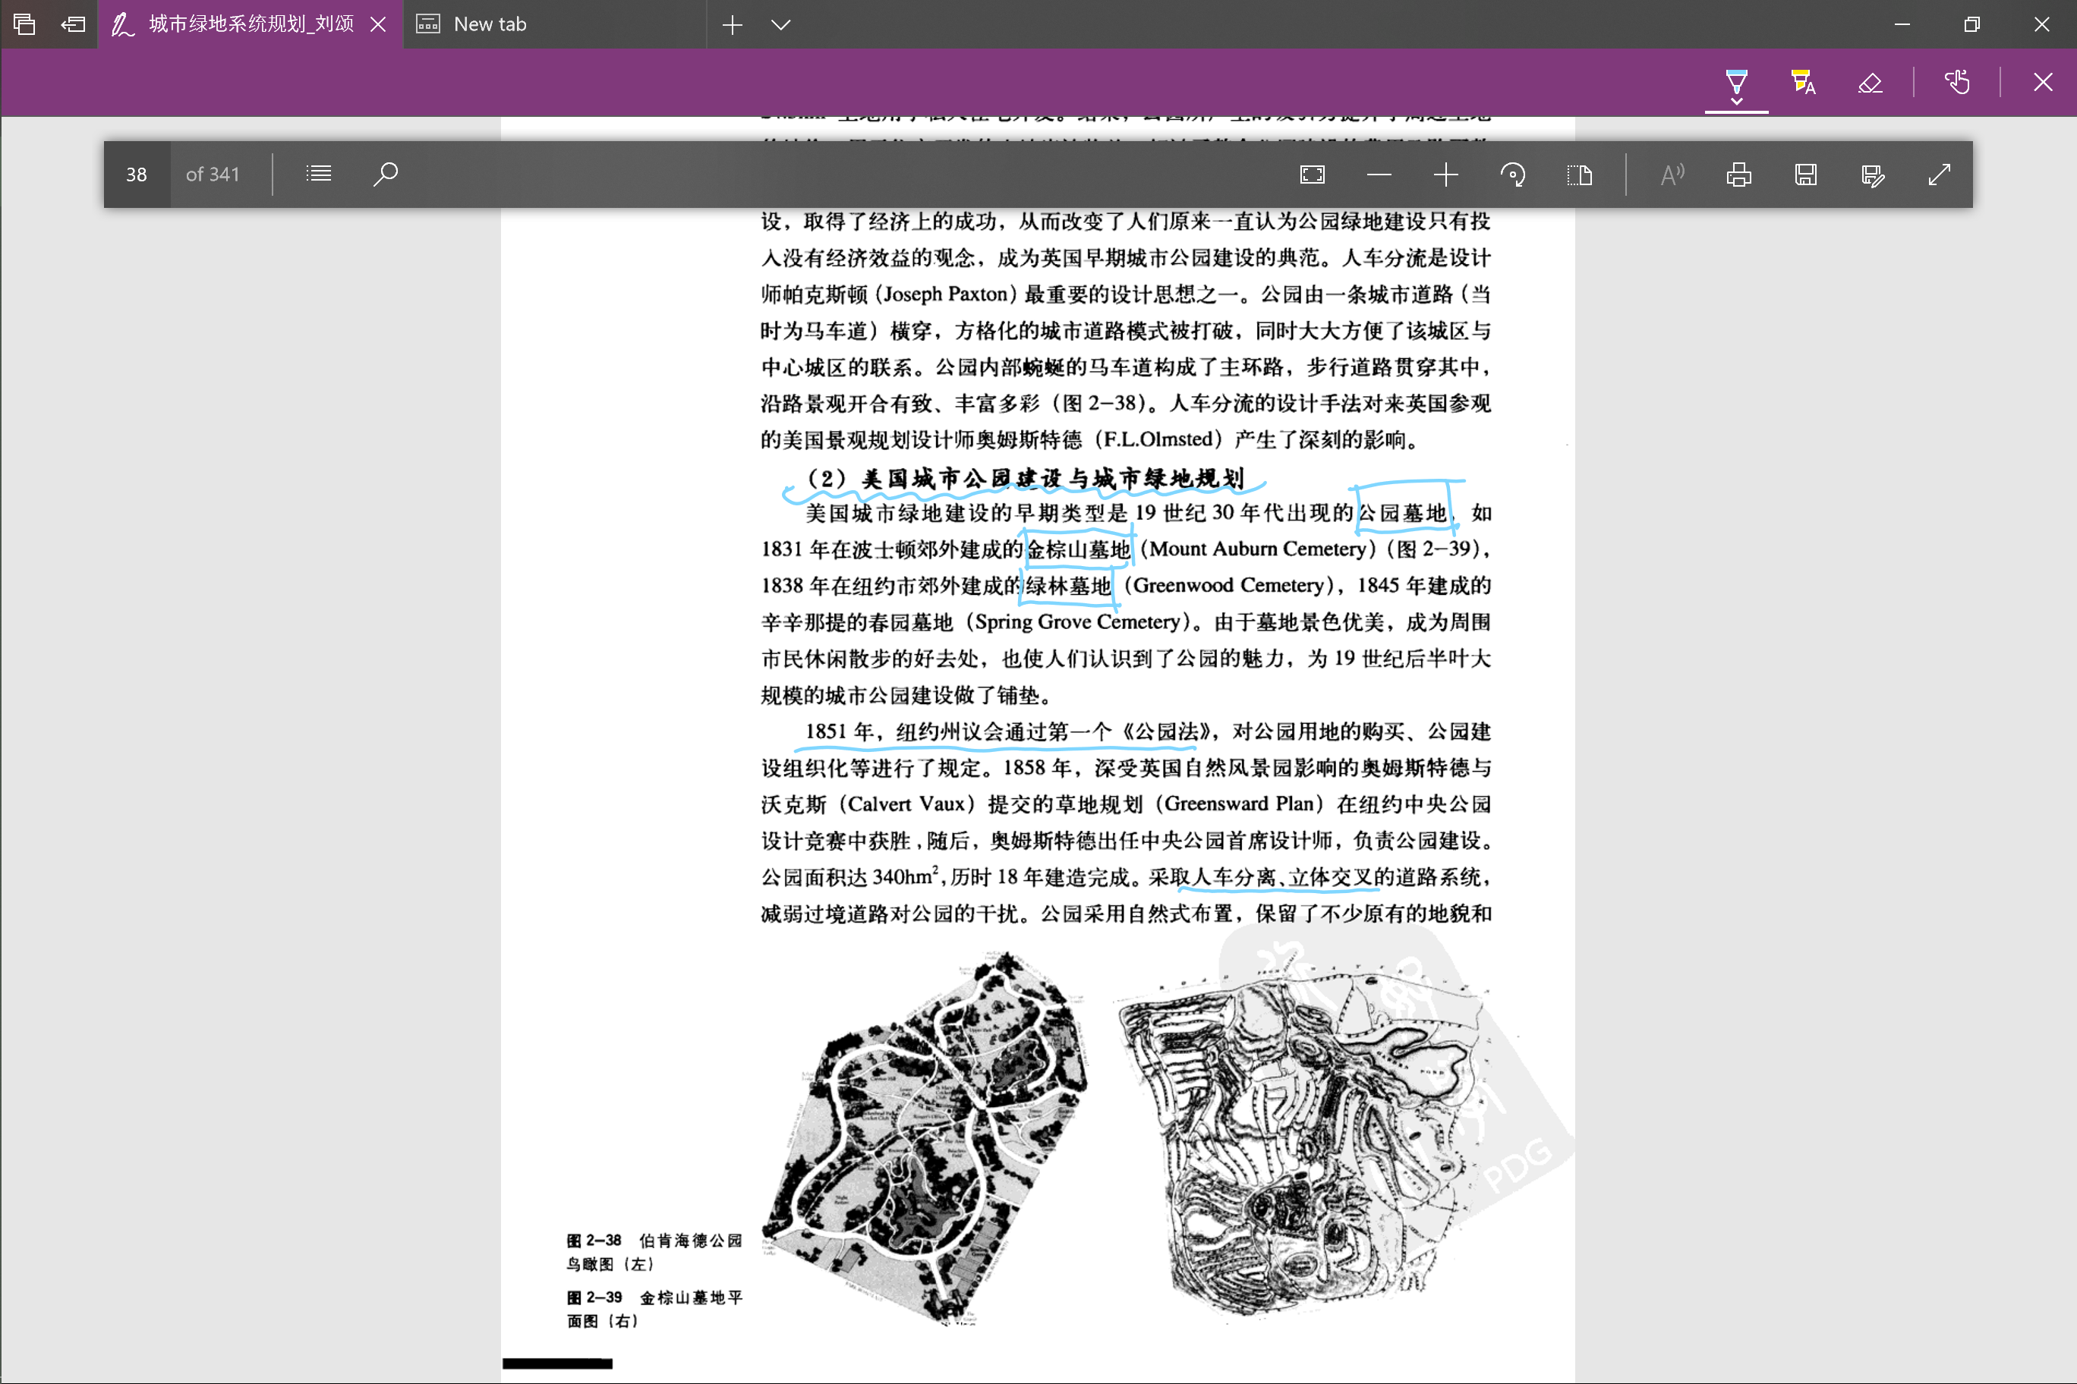Save a copy of the annotated PDF
The image size is (2077, 1384).
(x=1804, y=174)
